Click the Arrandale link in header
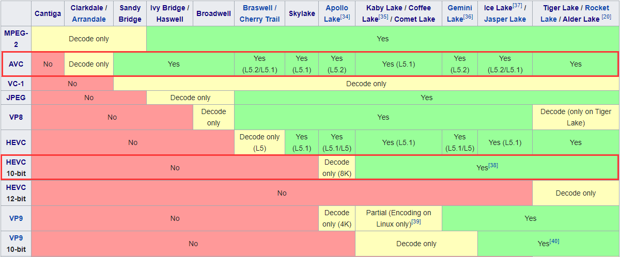 pos(89,19)
